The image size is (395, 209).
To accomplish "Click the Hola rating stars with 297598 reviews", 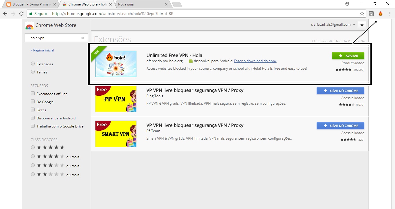I will pos(343,70).
